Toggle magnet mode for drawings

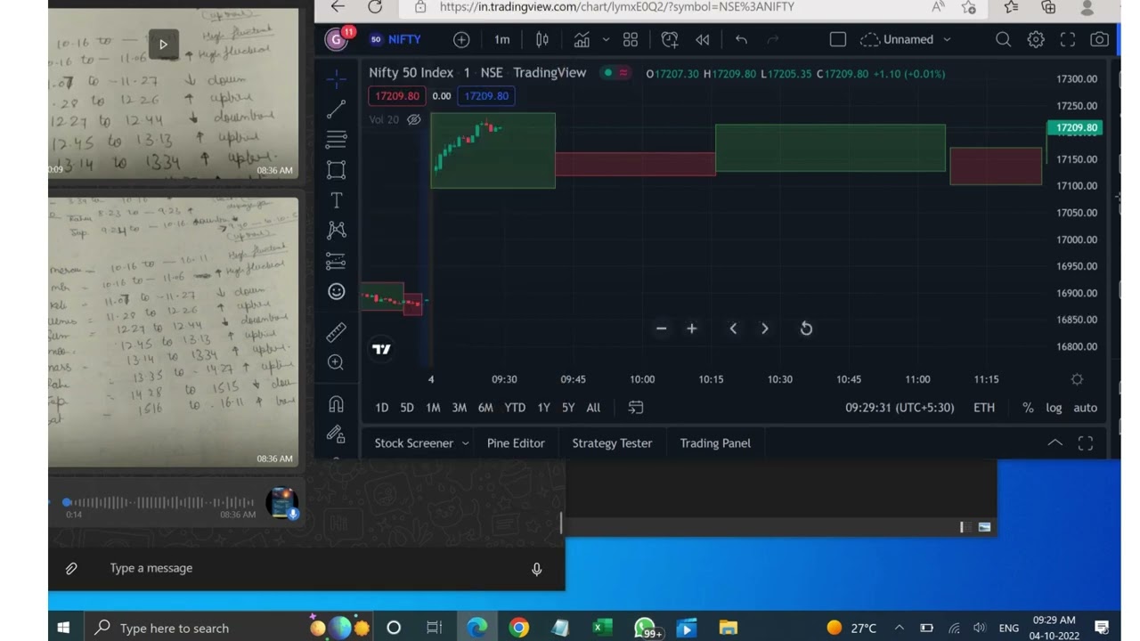pos(336,404)
